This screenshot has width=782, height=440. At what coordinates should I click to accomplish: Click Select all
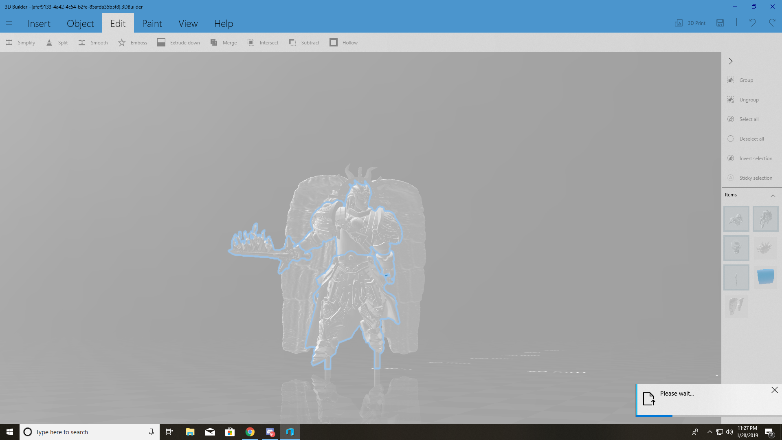click(743, 119)
